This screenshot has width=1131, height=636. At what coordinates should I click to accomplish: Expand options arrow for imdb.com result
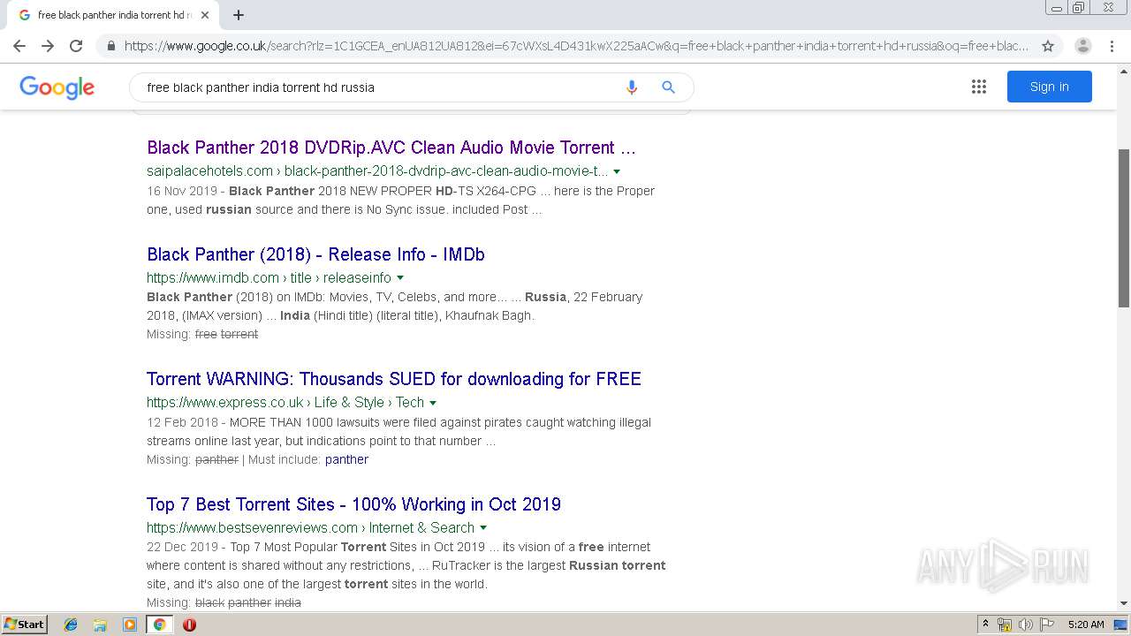coord(400,278)
